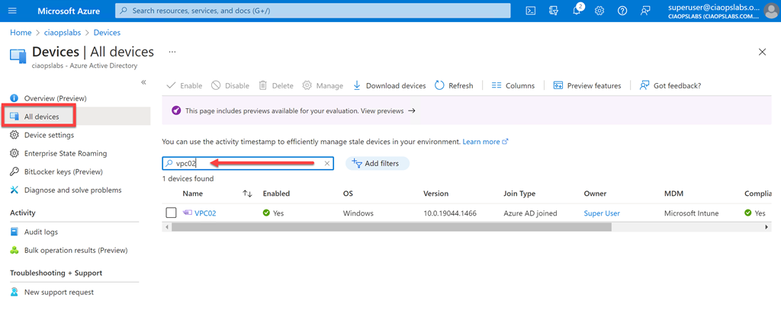Open the Azure portal hamburger menu
The width and height of the screenshot is (781, 317).
tap(11, 11)
